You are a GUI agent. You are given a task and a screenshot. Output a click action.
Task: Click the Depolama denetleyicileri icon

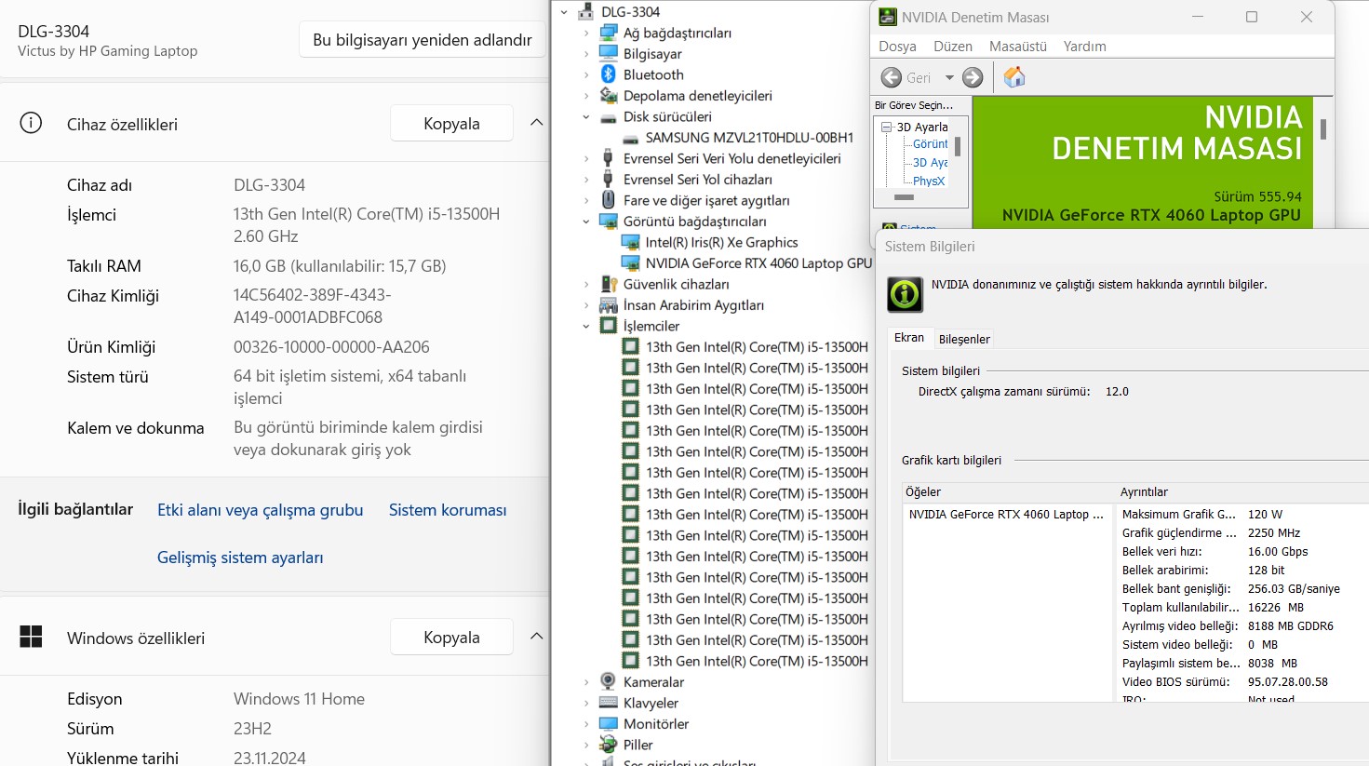pyautogui.click(x=609, y=95)
